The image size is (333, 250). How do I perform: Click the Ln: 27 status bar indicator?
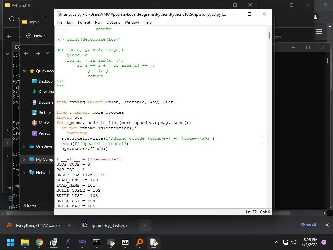(x=251, y=212)
